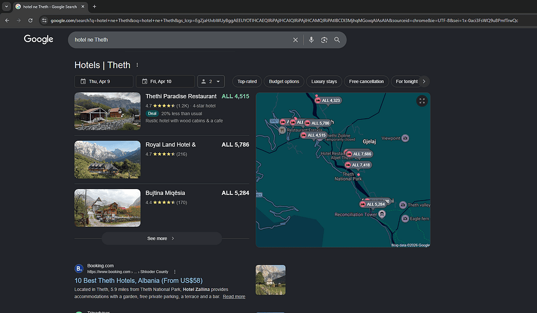Select ALL 7,686 map pin

point(359,154)
